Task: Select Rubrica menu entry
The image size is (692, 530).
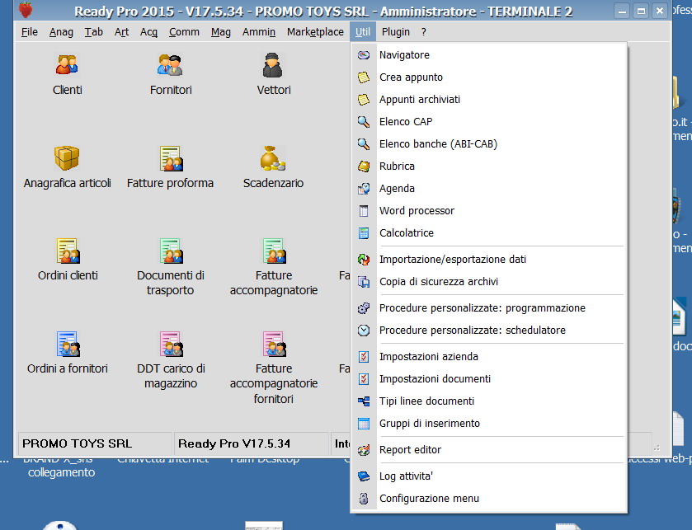Action: pyautogui.click(x=488, y=167)
